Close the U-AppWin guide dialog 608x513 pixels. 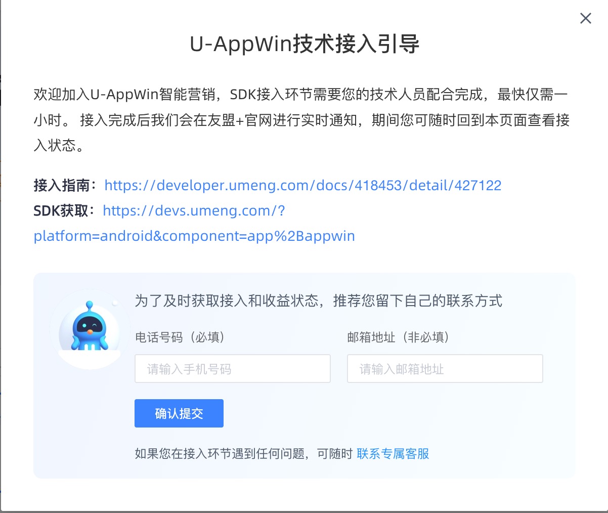click(585, 19)
